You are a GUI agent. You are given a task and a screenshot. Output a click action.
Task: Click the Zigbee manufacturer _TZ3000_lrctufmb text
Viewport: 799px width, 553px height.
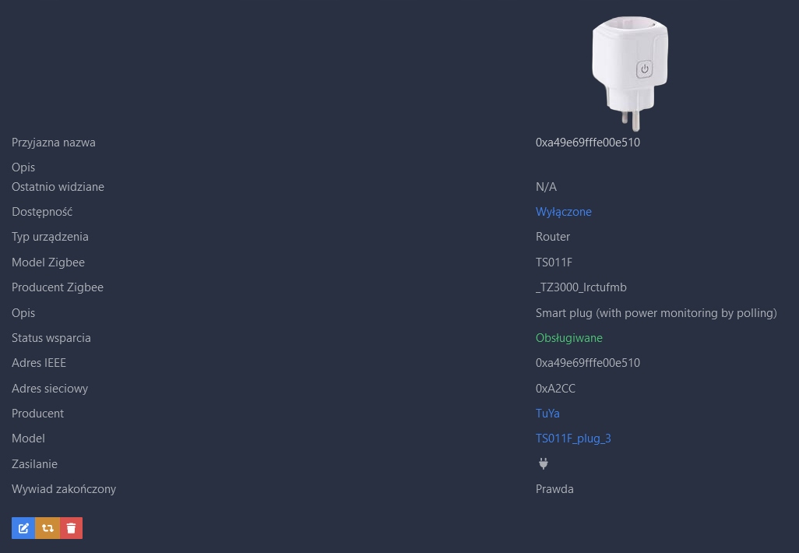(x=581, y=287)
